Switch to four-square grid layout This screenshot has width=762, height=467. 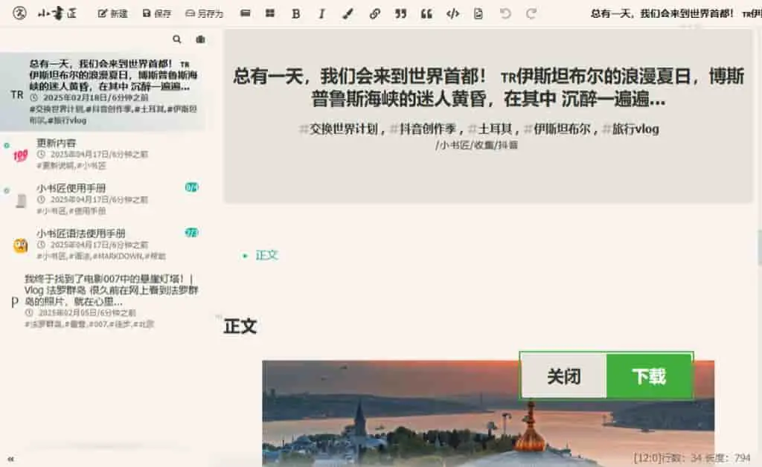coord(270,13)
